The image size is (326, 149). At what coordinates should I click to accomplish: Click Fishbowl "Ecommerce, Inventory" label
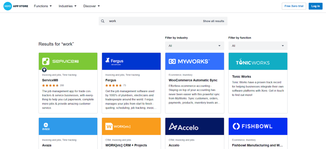pyautogui.click(x=244, y=140)
